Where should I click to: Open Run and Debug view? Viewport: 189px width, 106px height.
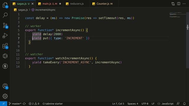[x=5, y=36]
